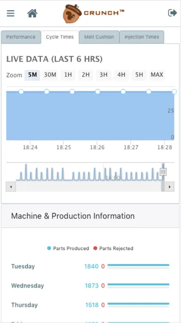The width and height of the screenshot is (181, 323).
Task: Click the Tuesday row label
Action: point(23,266)
